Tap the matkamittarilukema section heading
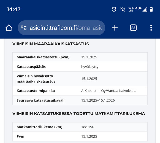The height and width of the screenshot is (143, 160). point(79,114)
